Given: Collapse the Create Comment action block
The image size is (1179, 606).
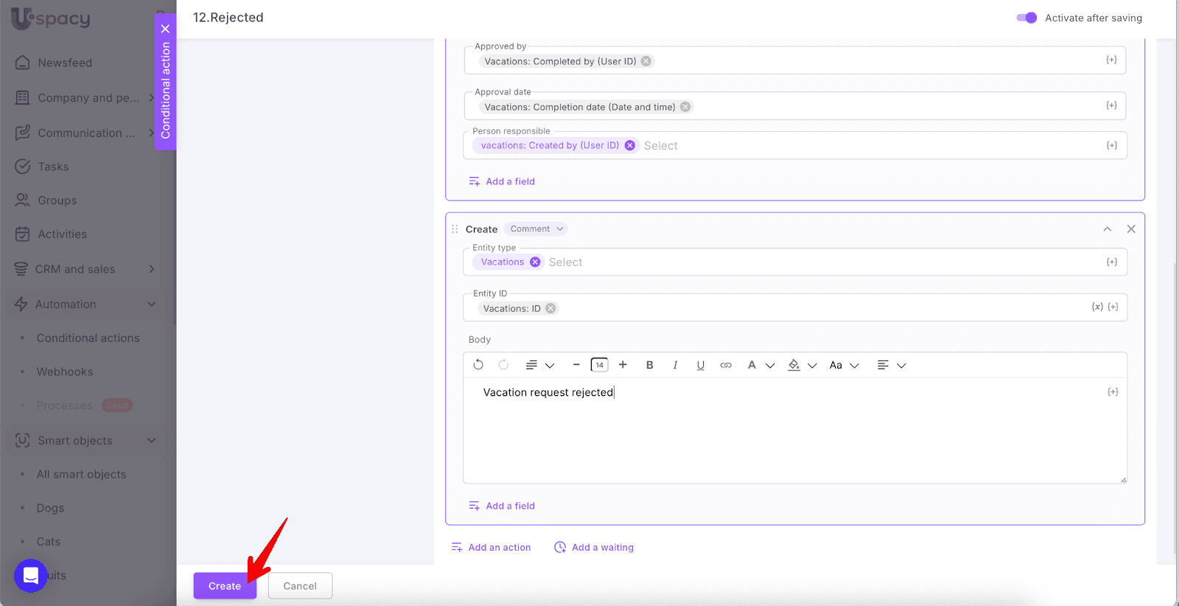Looking at the screenshot, I should [x=1107, y=229].
